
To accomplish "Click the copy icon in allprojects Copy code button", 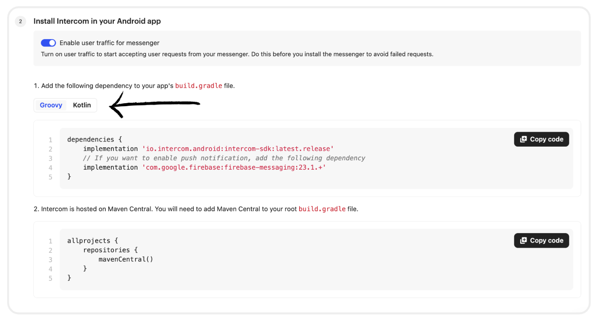I will pos(523,240).
